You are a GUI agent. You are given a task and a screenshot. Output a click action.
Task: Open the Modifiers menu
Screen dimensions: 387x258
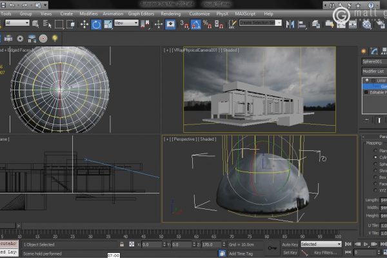pyautogui.click(x=88, y=14)
